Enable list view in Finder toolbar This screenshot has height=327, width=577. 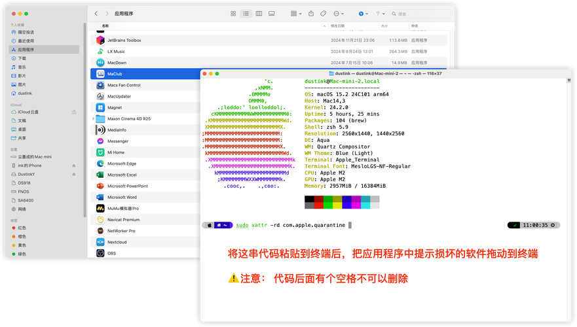(x=246, y=13)
